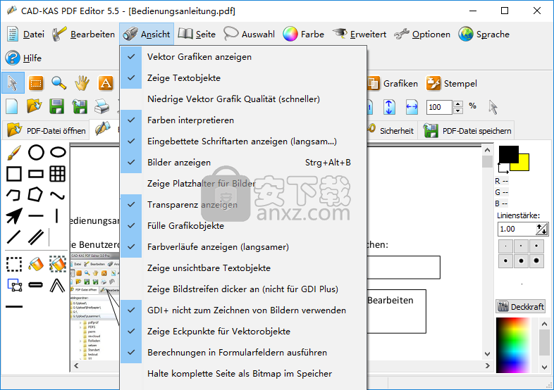Click the yellow background color swatch
Viewport: 554px width, 390px height.
[524, 165]
